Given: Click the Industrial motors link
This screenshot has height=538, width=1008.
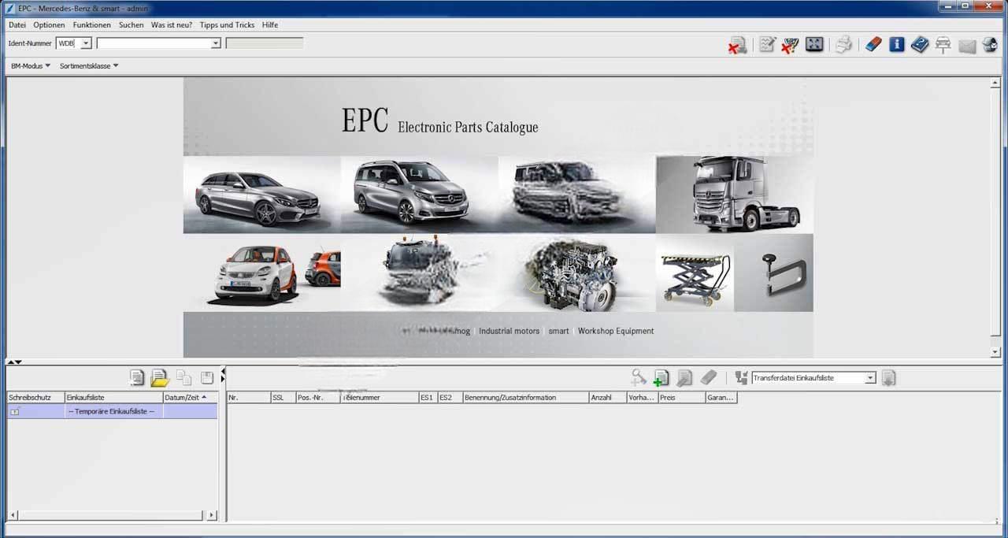Looking at the screenshot, I should coord(510,331).
